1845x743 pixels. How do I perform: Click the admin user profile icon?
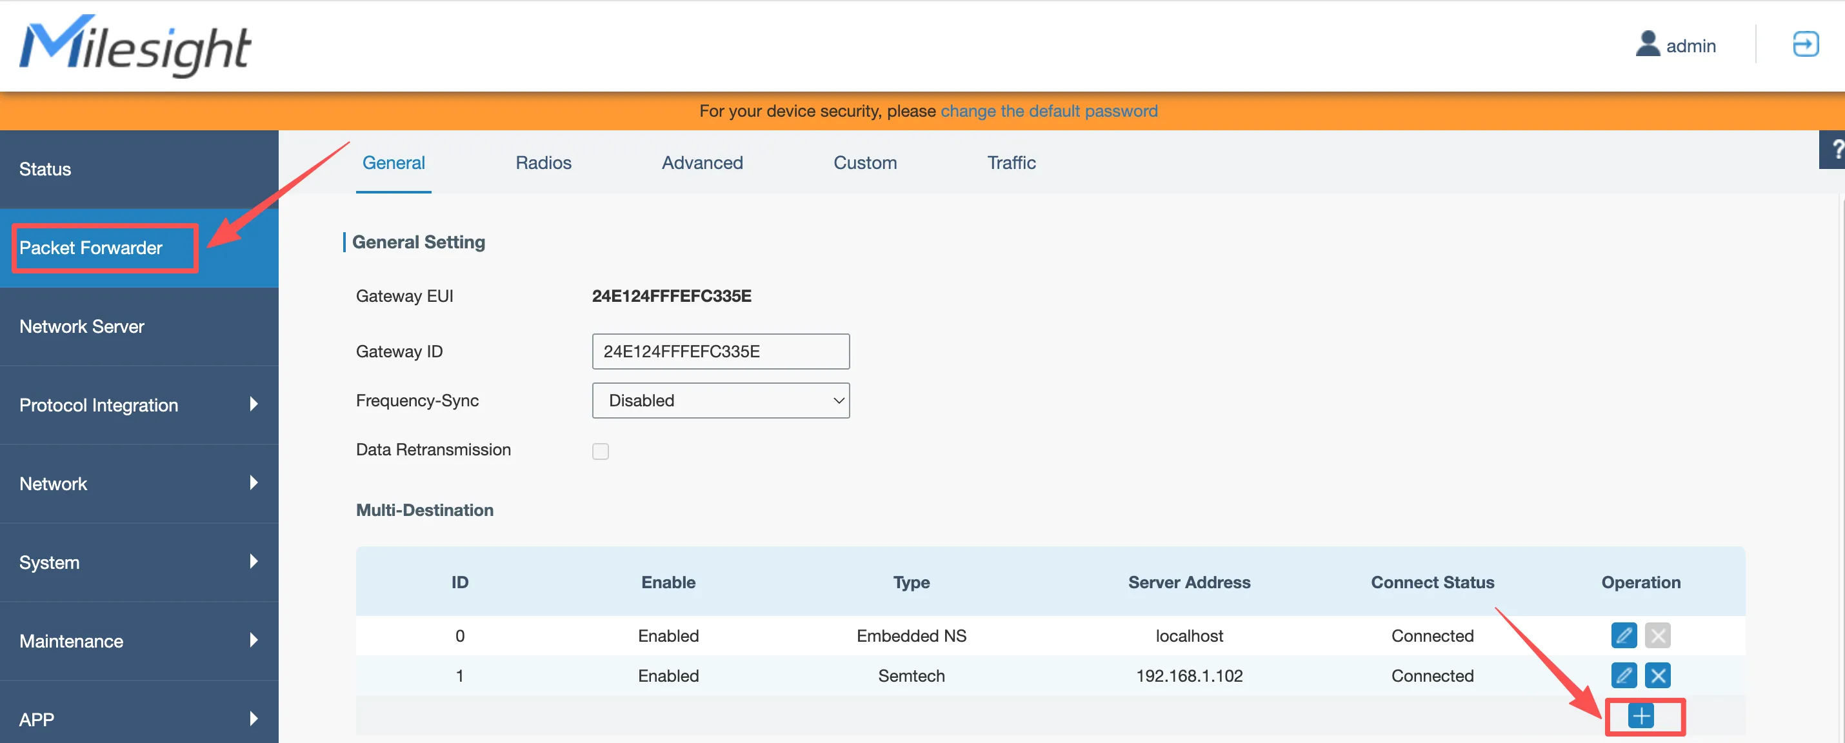[x=1646, y=45]
